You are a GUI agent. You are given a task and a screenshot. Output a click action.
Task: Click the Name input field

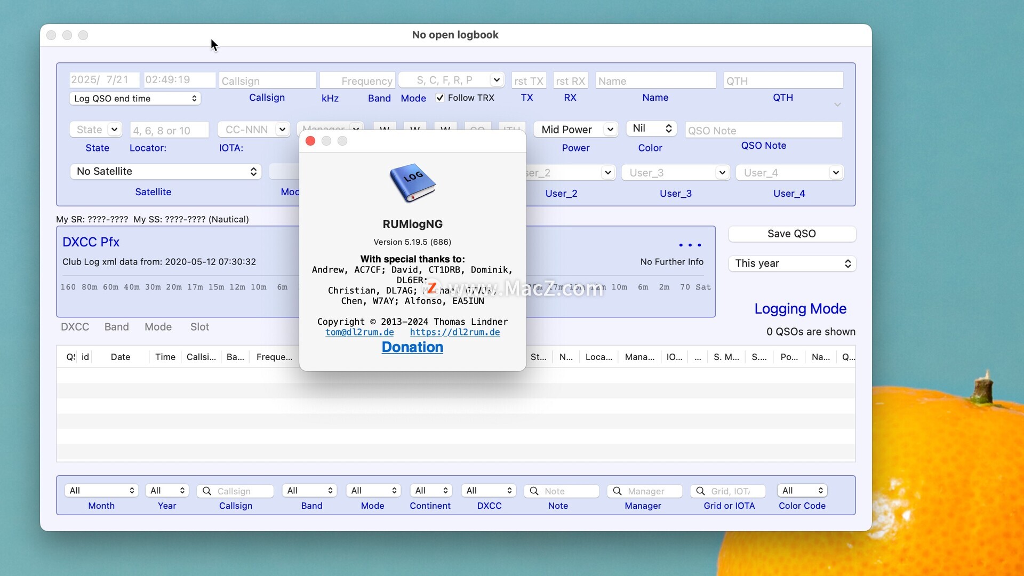(x=655, y=81)
